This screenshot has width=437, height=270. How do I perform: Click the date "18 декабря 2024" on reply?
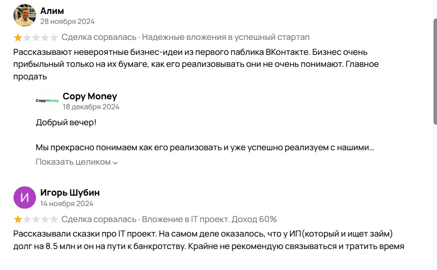[91, 107]
